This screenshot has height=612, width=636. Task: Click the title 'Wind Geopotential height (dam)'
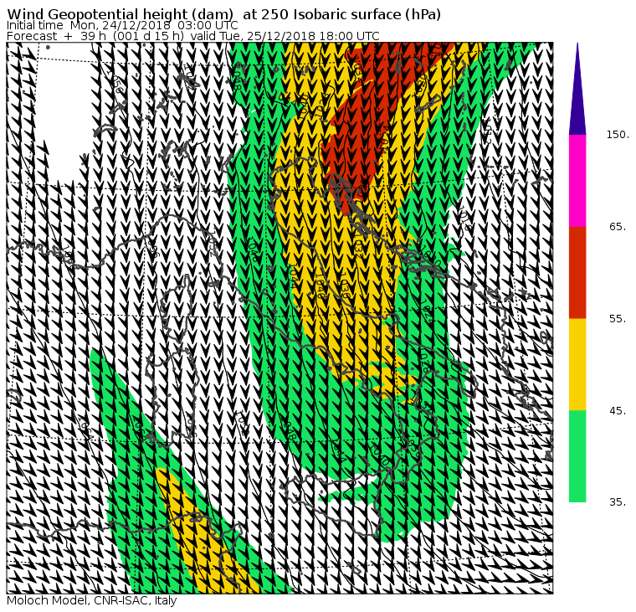(120, 14)
